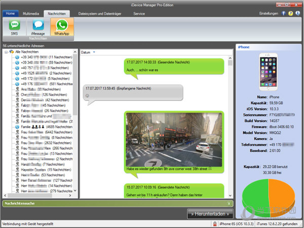Select contact +49 172 (5 Nachrichten)
304x228 pixels.
45,79
